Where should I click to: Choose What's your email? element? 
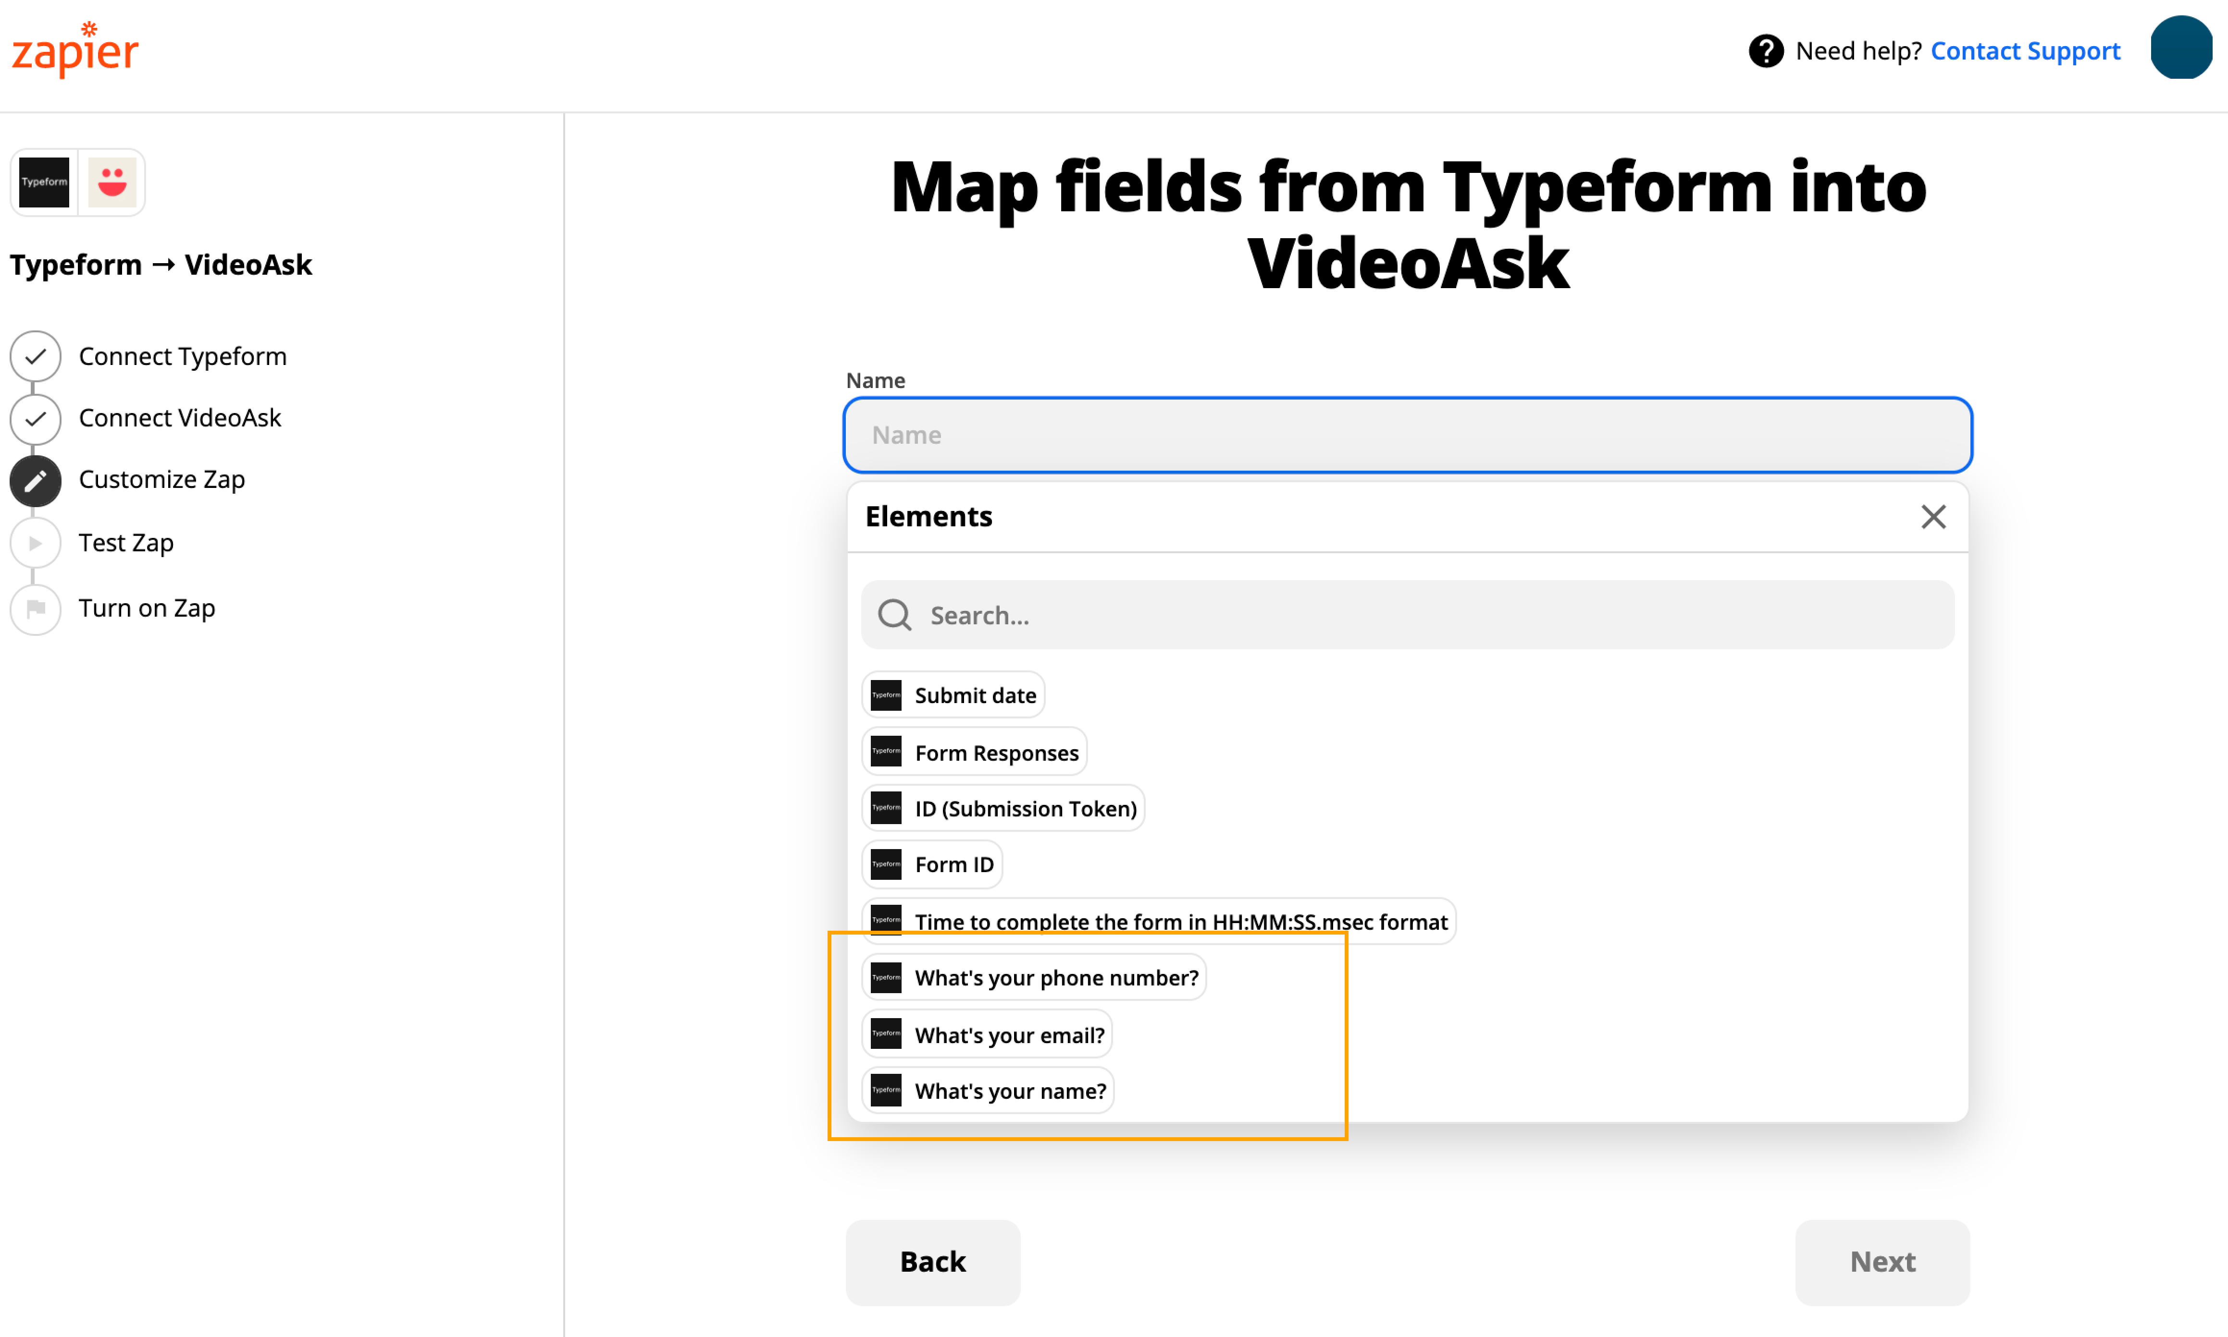click(987, 1034)
